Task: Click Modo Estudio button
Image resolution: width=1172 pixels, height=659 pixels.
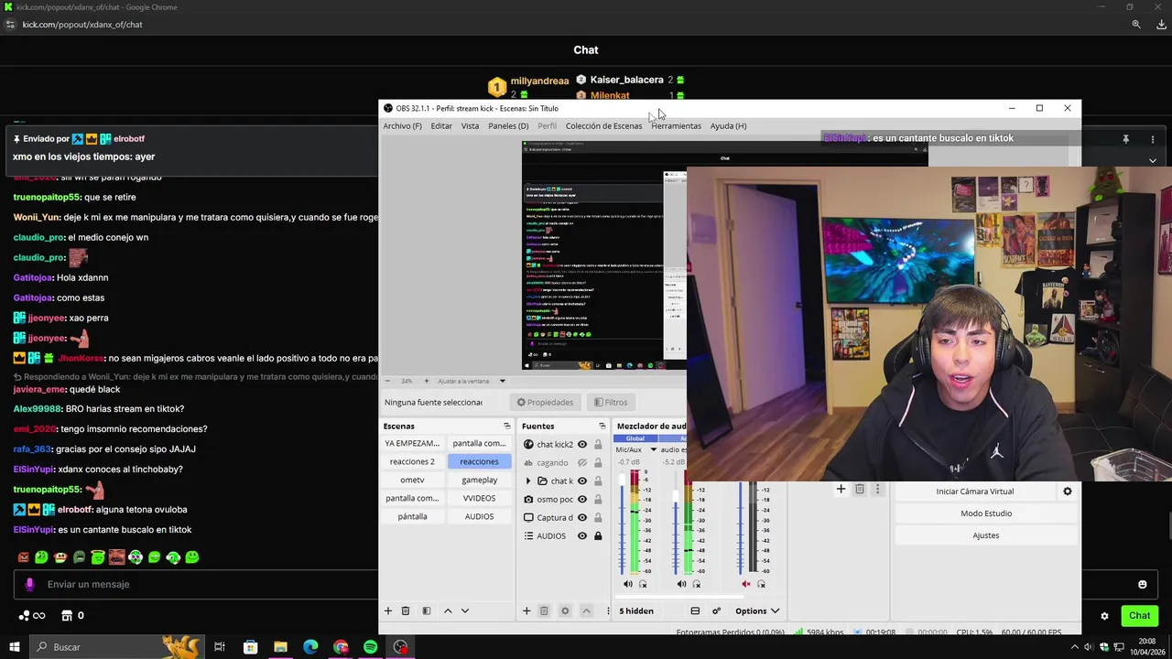Action: (x=985, y=513)
